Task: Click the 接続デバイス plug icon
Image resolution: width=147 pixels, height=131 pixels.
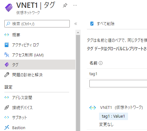Action: click(7, 108)
